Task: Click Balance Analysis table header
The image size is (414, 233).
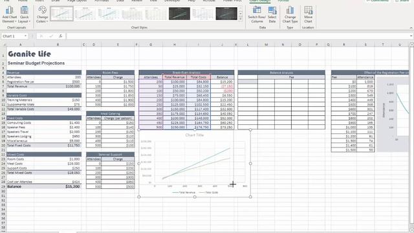Action: (x=281, y=72)
